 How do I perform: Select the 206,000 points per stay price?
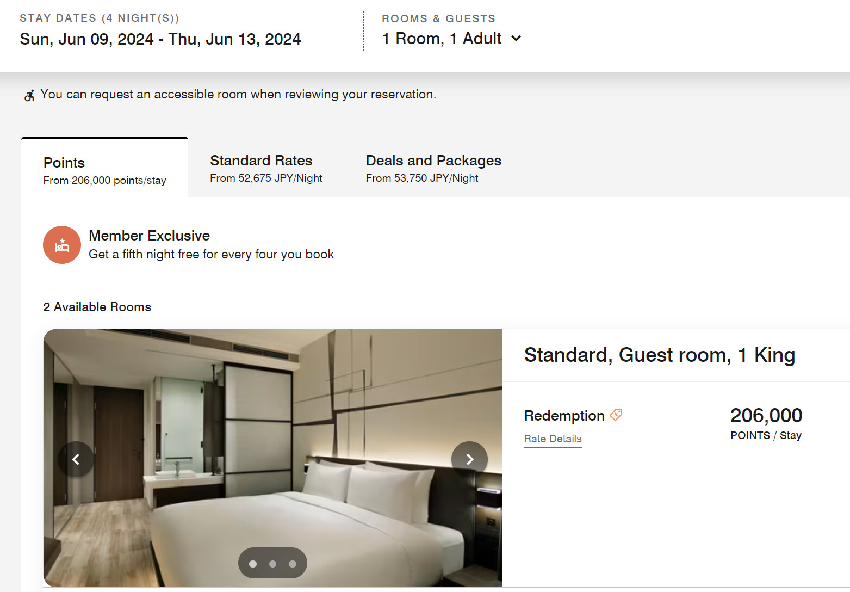coord(766,422)
